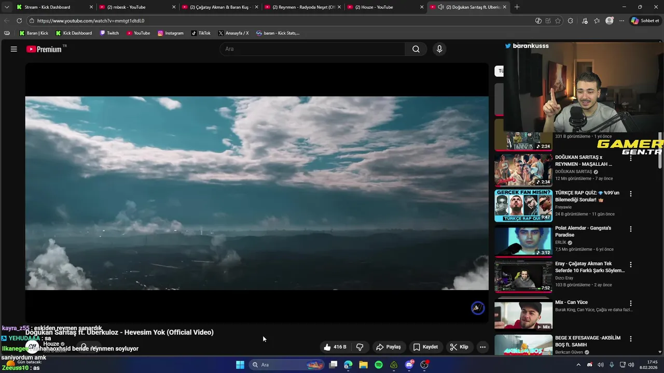
Task: Click the channel watermark in video corner
Action: [478, 308]
